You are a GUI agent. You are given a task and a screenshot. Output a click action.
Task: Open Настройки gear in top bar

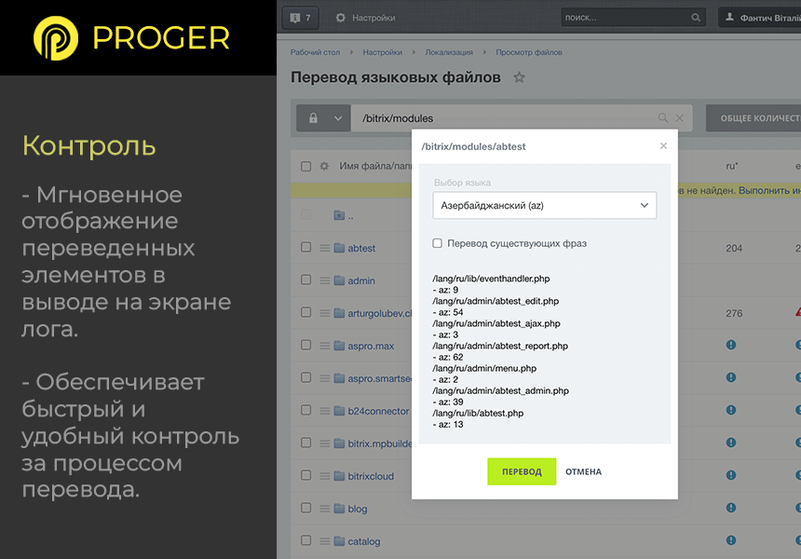click(341, 18)
